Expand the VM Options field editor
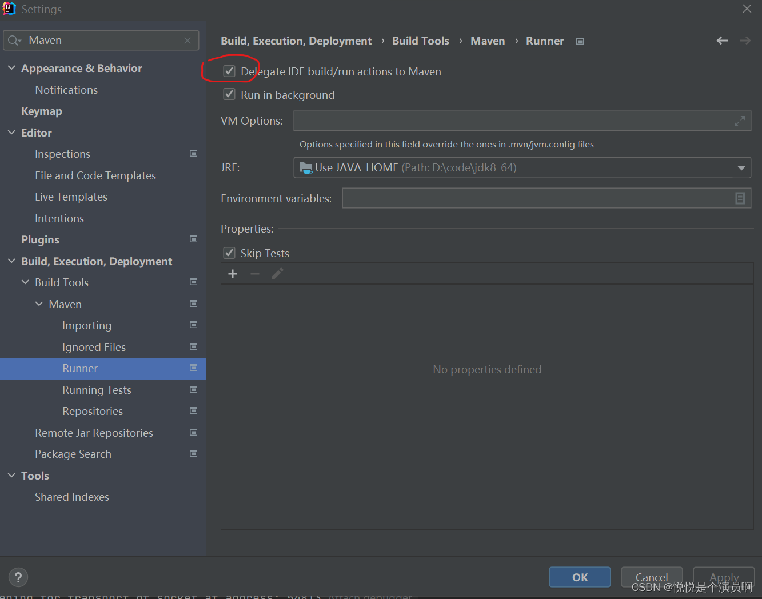This screenshot has height=599, width=762. (740, 121)
